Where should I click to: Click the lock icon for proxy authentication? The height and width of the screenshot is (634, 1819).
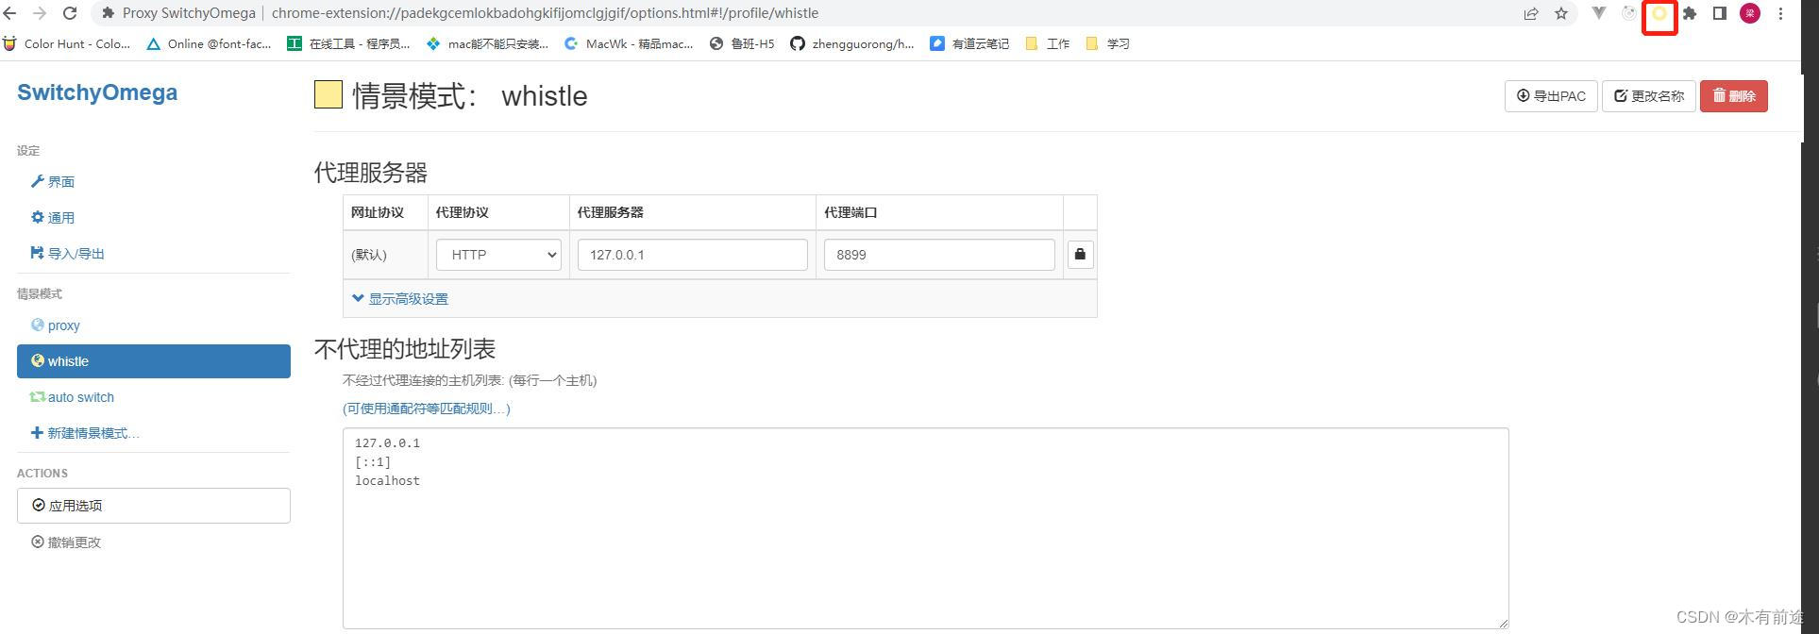coord(1080,254)
